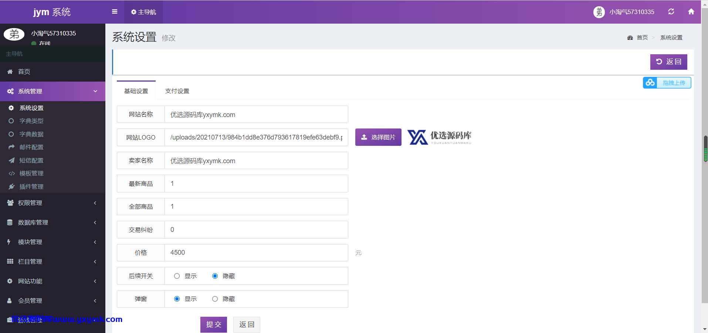Click the 网站功能 gear icon
The width and height of the screenshot is (708, 333).
10,281
